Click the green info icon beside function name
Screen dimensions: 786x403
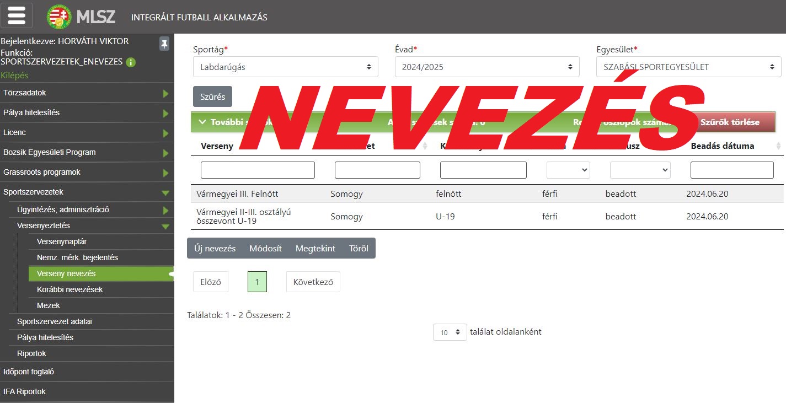131,62
